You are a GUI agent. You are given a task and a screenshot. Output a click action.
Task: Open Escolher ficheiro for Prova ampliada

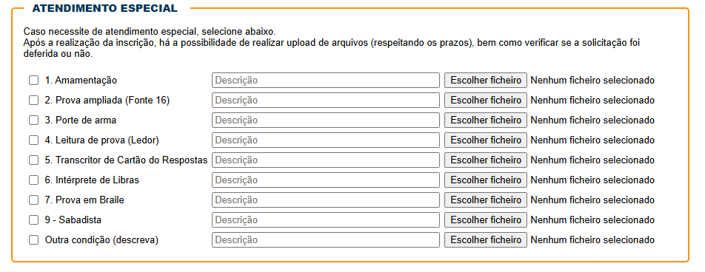486,101
